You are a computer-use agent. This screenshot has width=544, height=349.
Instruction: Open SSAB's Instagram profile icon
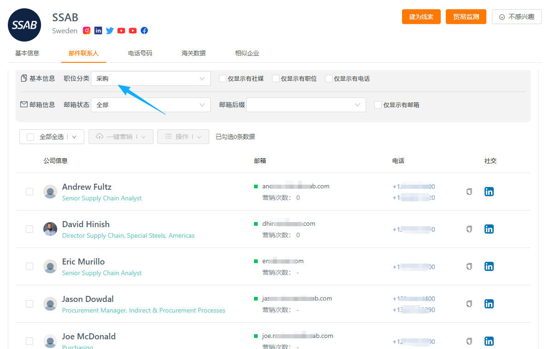(x=87, y=30)
